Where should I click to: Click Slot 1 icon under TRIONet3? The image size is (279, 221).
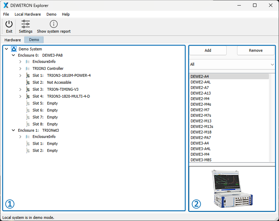coord(28,144)
